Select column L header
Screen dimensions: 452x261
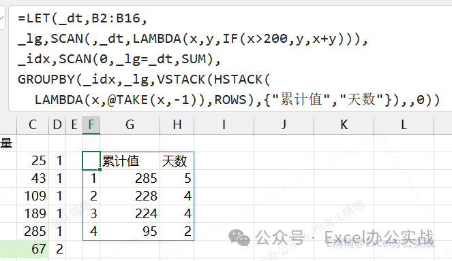404,125
